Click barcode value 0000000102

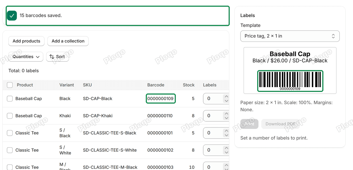[x=160, y=150]
